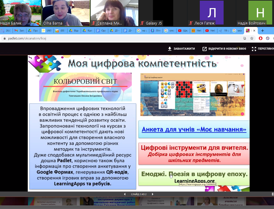Open a new browser tab with the plus button

(262, 30)
